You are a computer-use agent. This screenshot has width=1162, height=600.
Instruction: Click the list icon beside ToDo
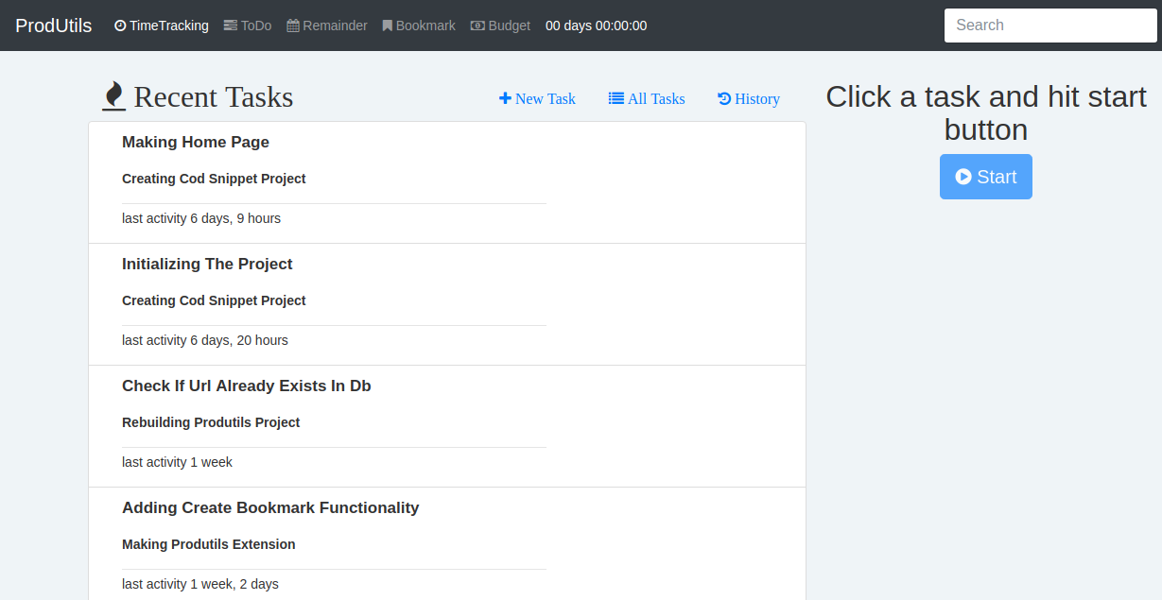(x=231, y=26)
